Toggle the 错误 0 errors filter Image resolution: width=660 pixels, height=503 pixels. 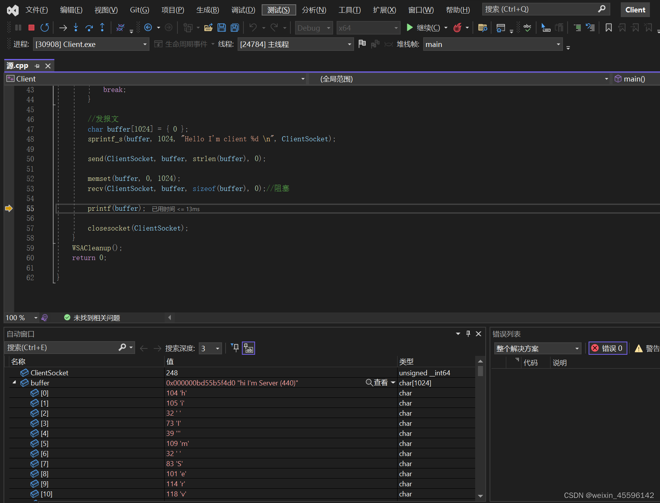click(x=608, y=348)
